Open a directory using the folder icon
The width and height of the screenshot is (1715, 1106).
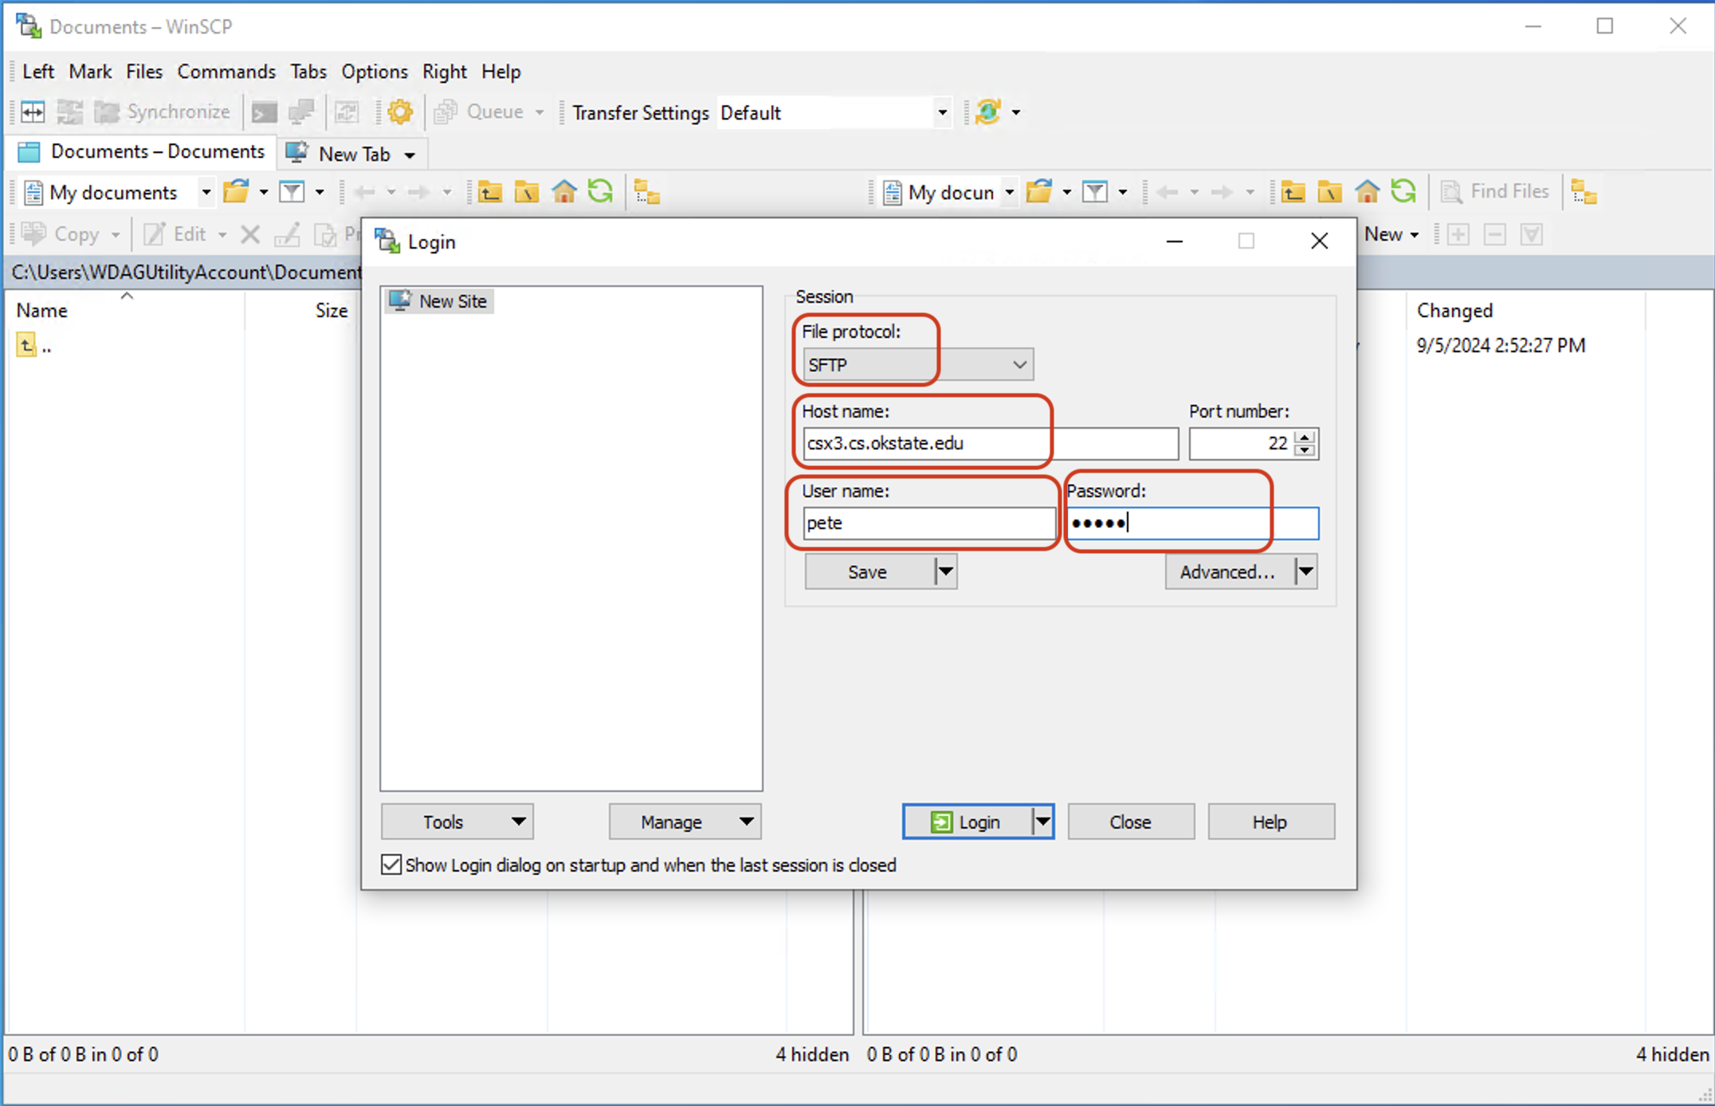click(x=237, y=191)
